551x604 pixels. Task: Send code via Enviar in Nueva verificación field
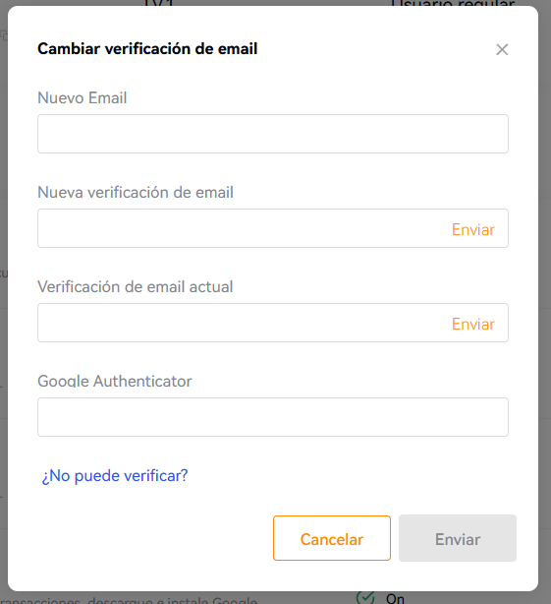[x=473, y=229]
